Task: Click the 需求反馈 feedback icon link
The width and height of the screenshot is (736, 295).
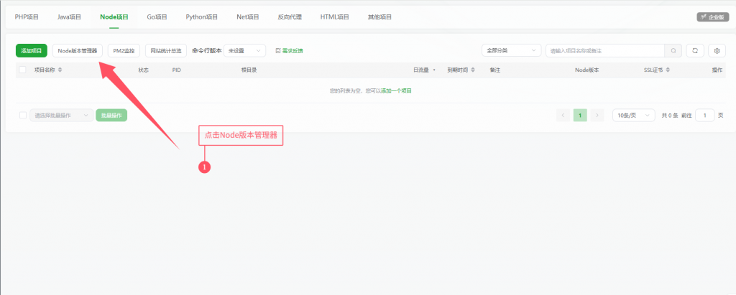Action: click(x=289, y=51)
